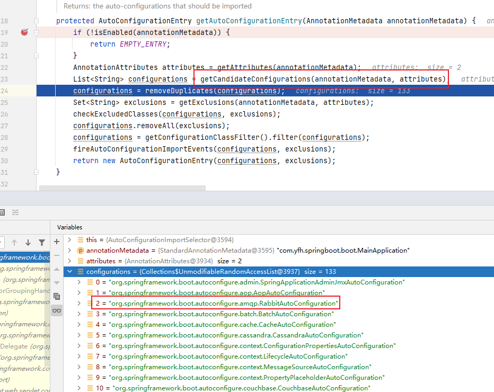Collapse the configurations variable node
The width and height of the screenshot is (494, 392).
[69, 271]
